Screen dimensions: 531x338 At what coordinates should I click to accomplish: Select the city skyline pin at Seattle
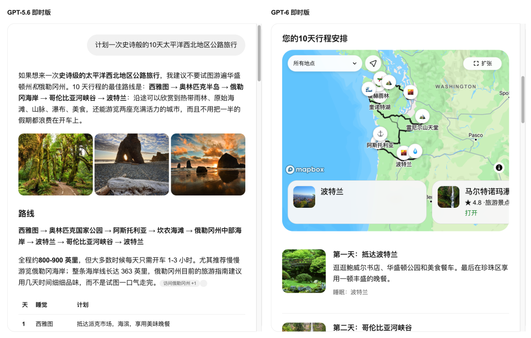click(411, 92)
